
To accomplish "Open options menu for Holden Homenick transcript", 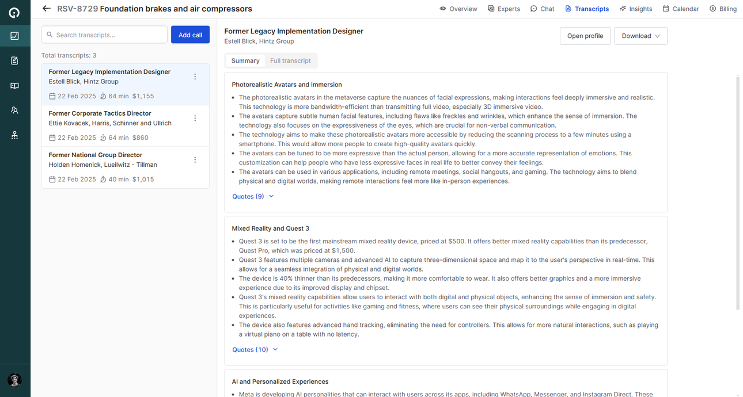I will click(195, 160).
